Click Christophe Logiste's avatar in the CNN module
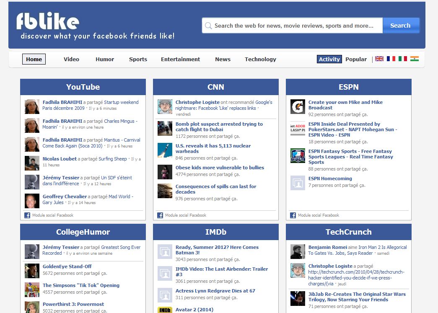Screen dimensions: 438x313 pyautogui.click(x=165, y=107)
